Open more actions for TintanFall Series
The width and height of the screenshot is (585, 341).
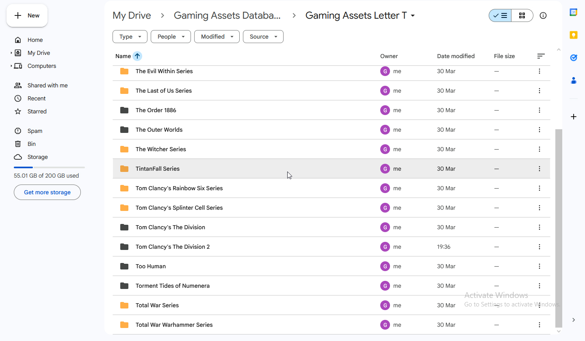(x=539, y=169)
